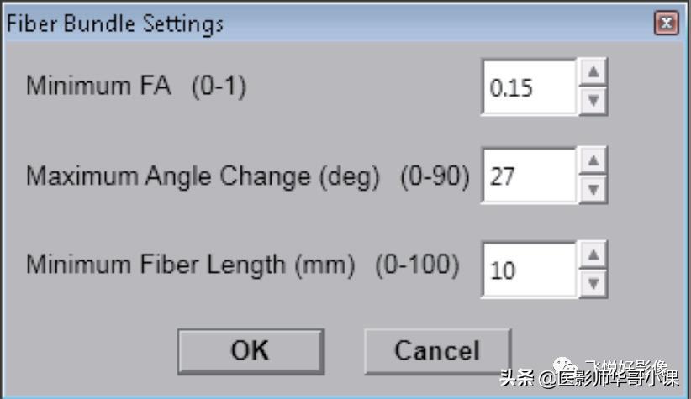Lower Maximum Angle Change using down arrow
Viewport: 691px width, 399px height.
click(593, 190)
